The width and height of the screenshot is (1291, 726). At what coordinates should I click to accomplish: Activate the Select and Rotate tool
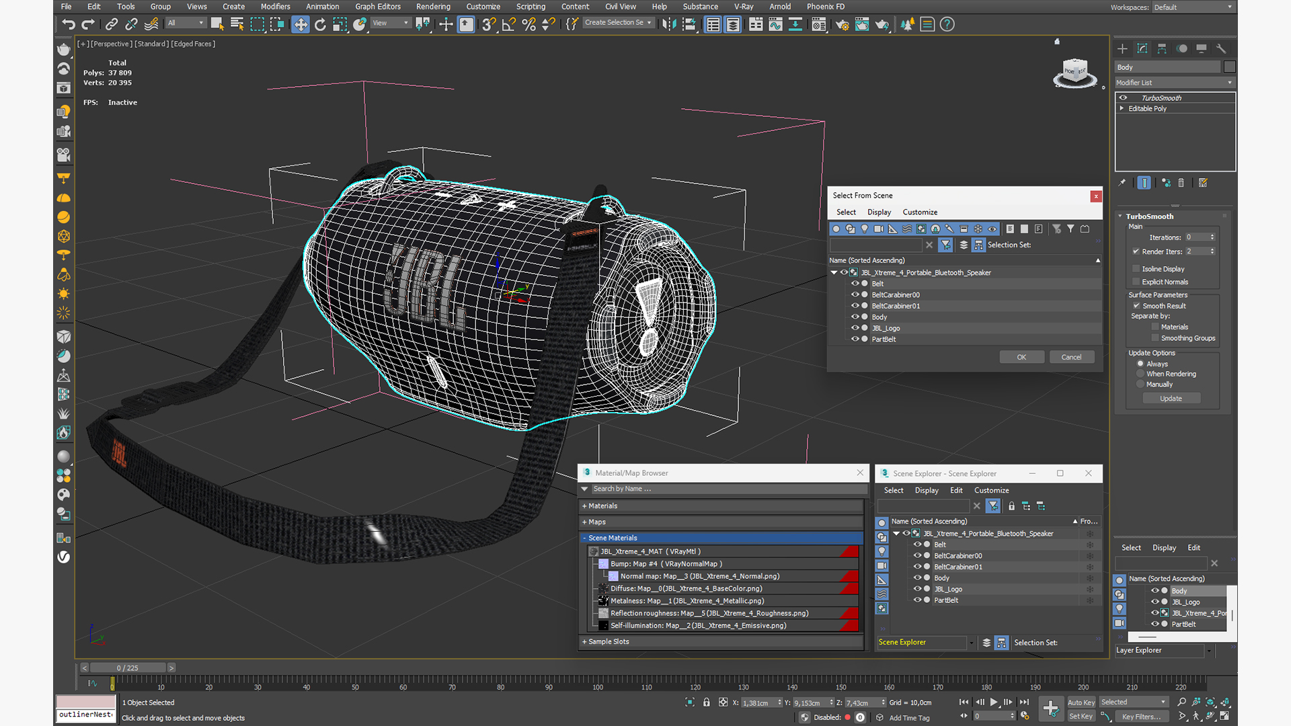(x=320, y=24)
